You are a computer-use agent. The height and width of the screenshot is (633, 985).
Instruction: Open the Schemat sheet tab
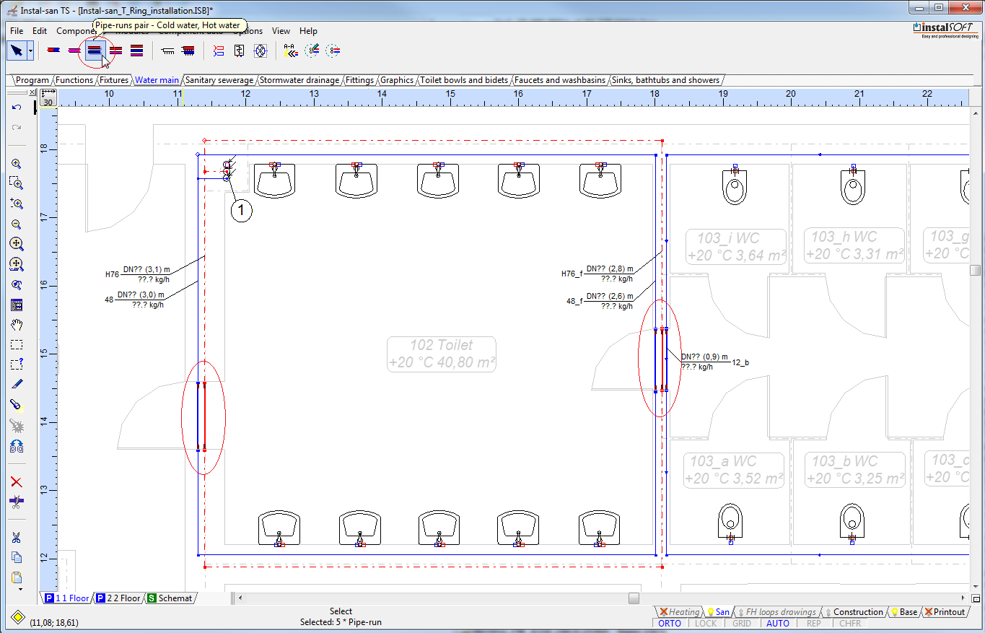pyautogui.click(x=170, y=598)
